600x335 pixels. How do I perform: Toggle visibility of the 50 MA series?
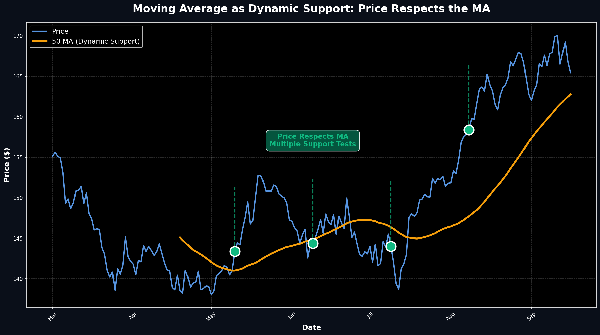tap(96, 41)
